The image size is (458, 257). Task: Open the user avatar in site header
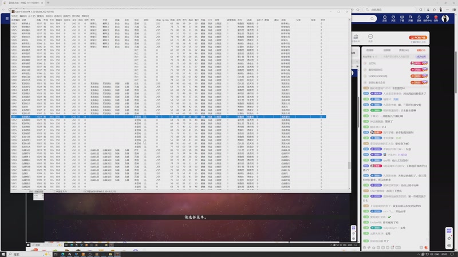pyautogui.click(x=445, y=18)
